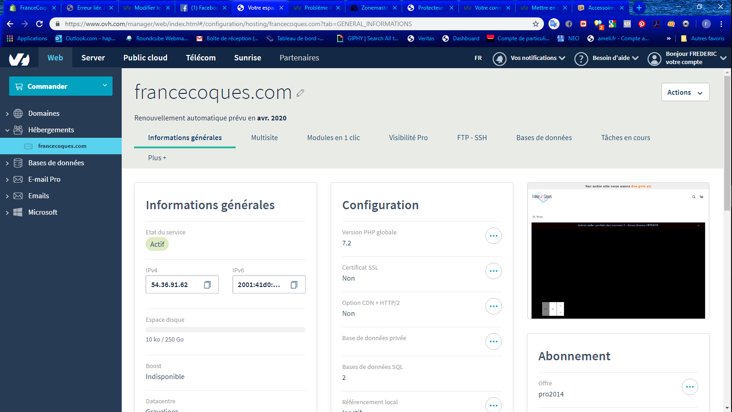Open options for Version PHP globale

point(493,236)
